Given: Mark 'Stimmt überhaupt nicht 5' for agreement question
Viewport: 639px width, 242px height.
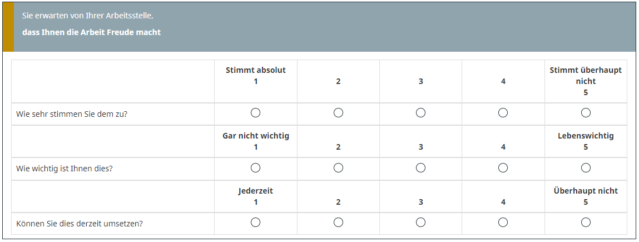Looking at the screenshot, I should click(586, 113).
